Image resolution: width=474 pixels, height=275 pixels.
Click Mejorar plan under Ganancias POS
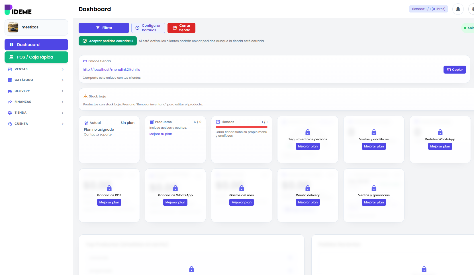109,203
